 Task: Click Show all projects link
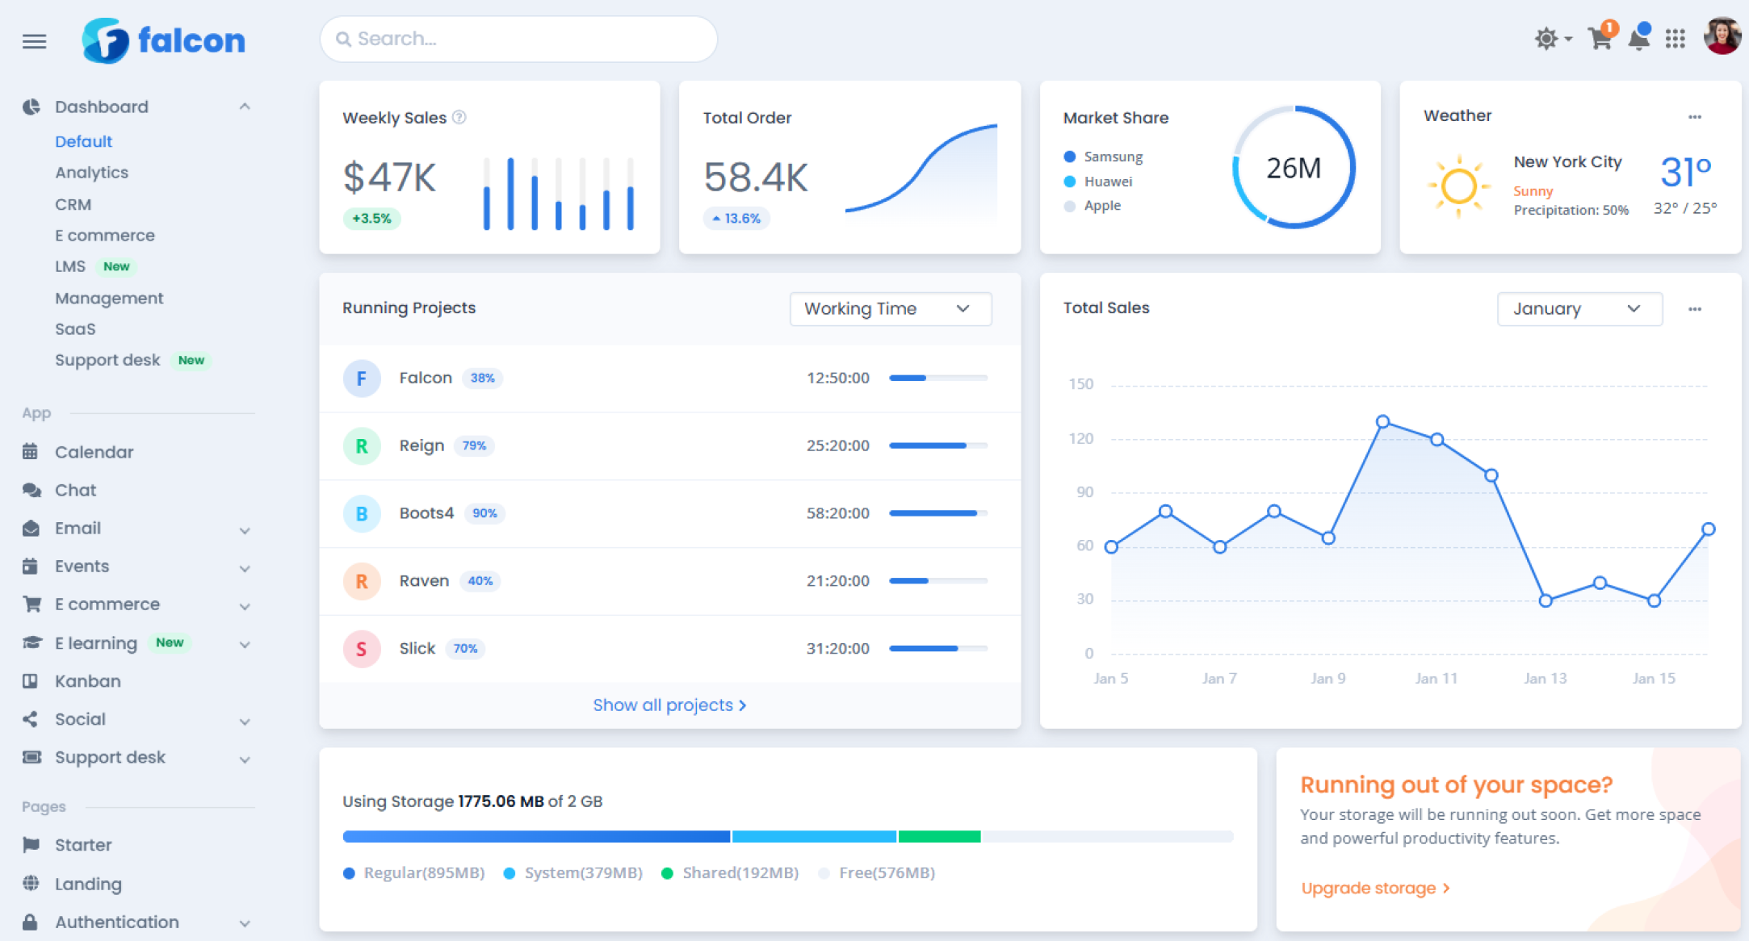669,705
